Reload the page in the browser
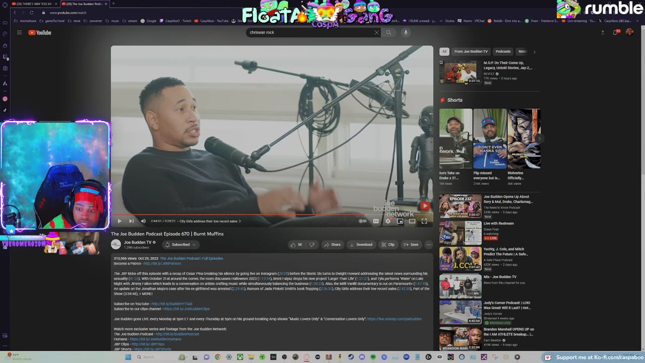Viewport: 645px width, 363px height. coord(31,12)
